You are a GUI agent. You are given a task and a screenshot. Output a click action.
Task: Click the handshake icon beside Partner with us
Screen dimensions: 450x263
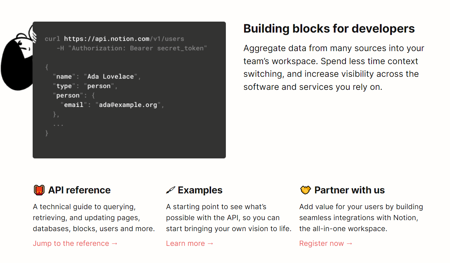pos(305,190)
